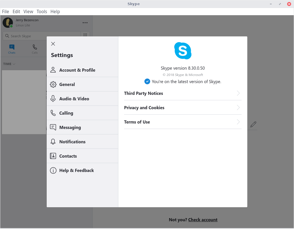
Task: Click the Search Skype field
Action: tap(42, 36)
